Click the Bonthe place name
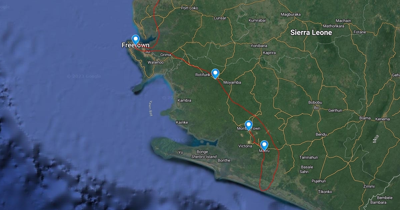The image size is (400, 210). (224, 160)
